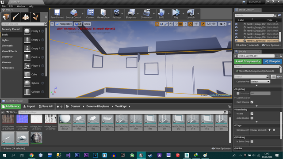The image size is (283, 159).
Task: Select Lights category in Modes panel
Action: (x=12, y=40)
